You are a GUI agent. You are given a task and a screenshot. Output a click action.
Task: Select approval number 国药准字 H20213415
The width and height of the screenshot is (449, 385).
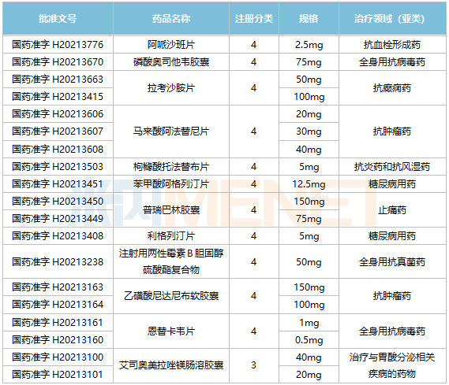pos(58,97)
